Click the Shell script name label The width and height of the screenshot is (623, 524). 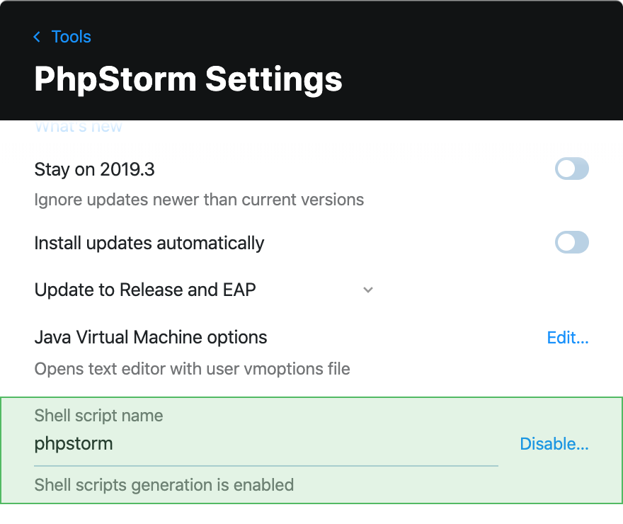tap(98, 416)
